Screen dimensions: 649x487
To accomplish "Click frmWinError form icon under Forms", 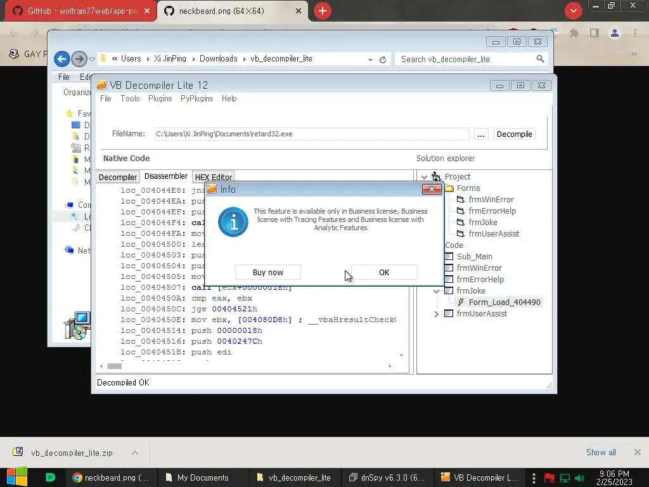I will pos(460,200).
